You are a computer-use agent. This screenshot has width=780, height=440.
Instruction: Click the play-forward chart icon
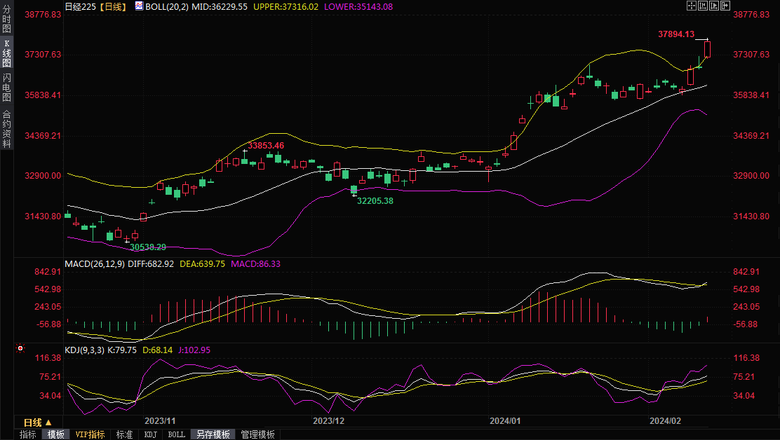click(x=715, y=6)
